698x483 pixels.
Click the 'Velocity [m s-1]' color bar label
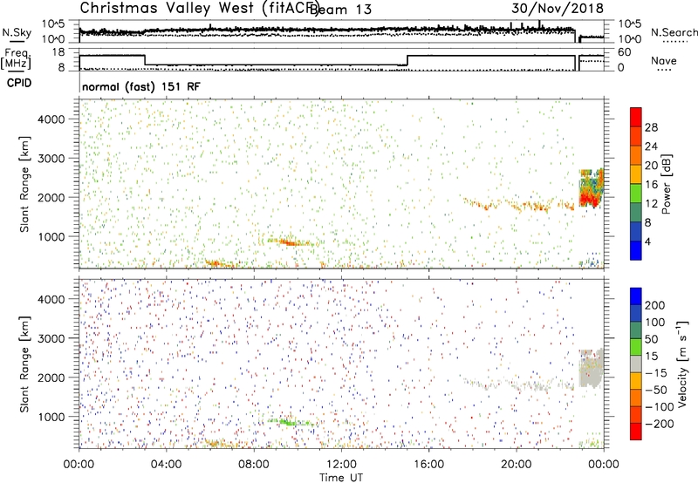click(x=681, y=364)
